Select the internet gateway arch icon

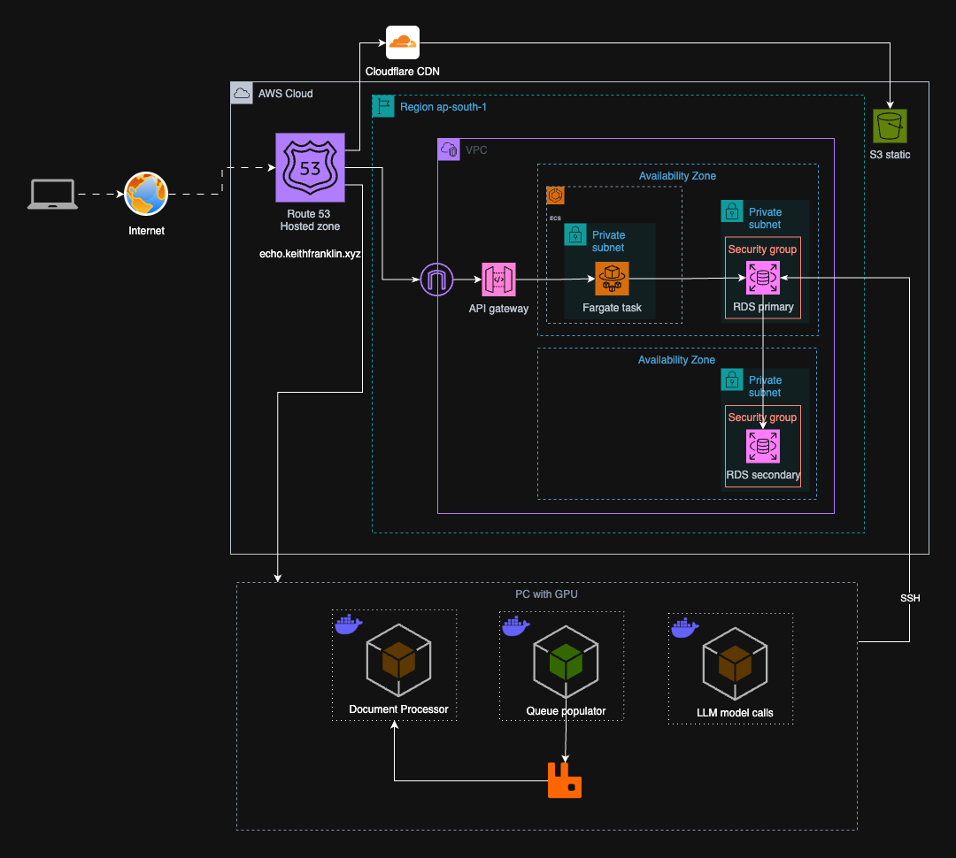[x=436, y=280]
